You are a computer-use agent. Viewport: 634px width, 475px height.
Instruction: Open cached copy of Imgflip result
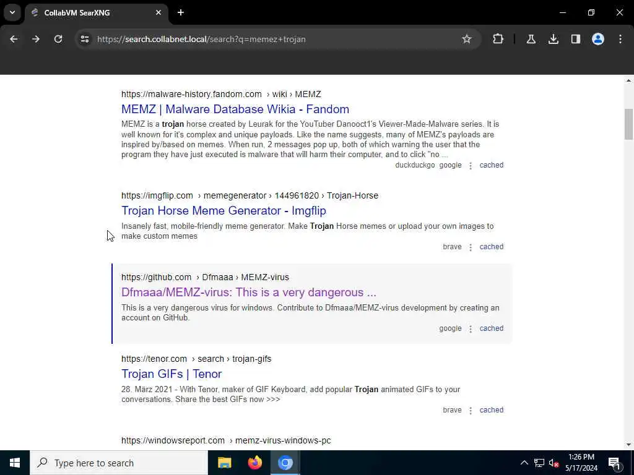[491, 246]
